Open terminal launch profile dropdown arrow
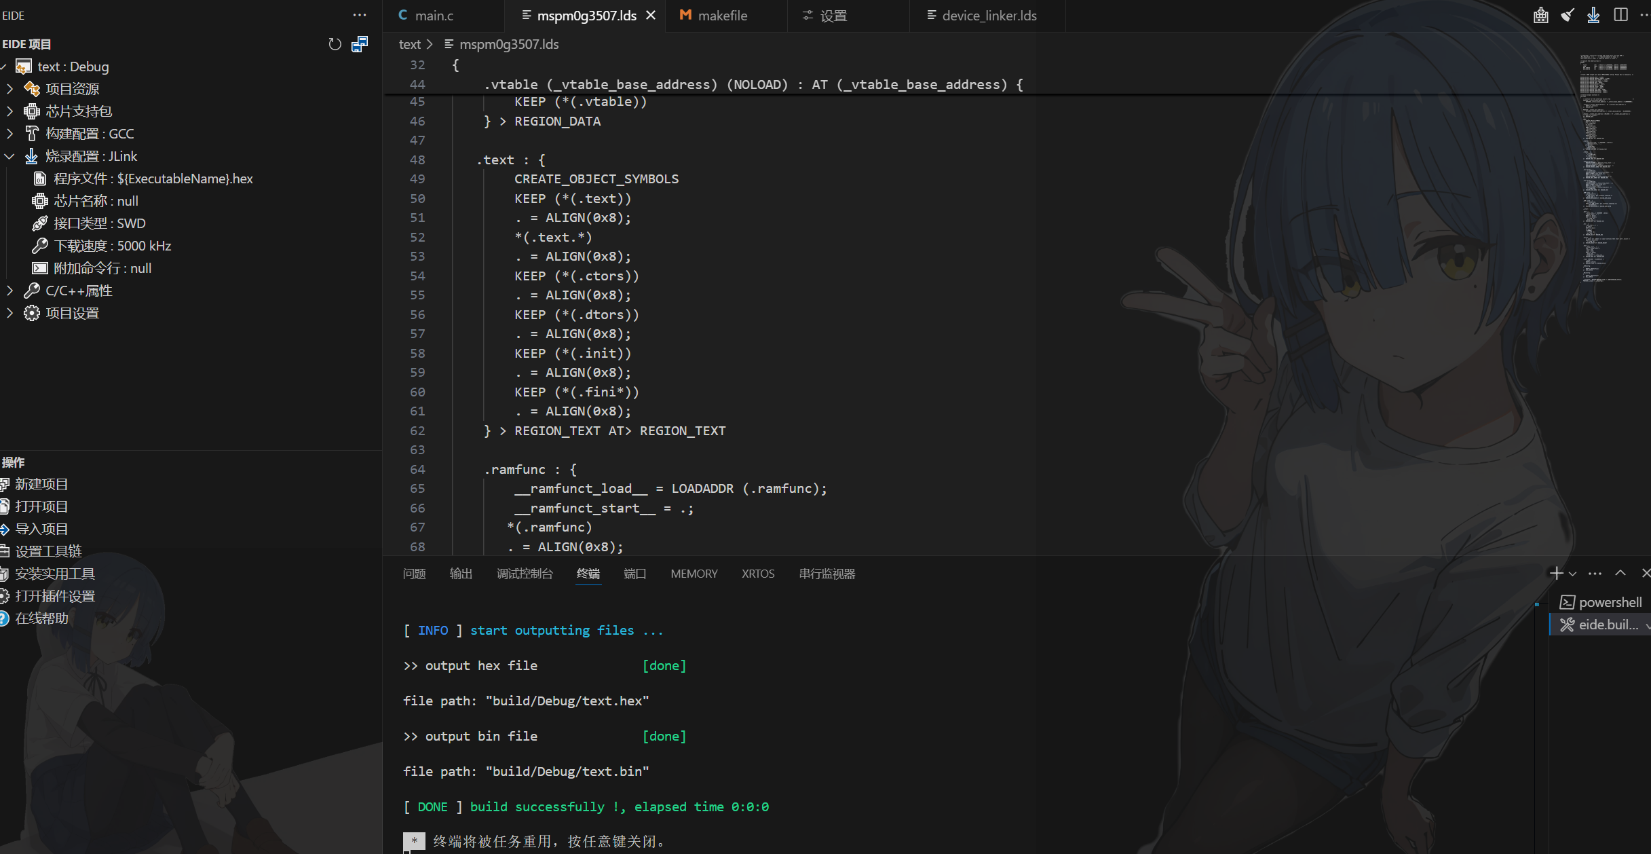Viewport: 1651px width, 854px height. (1572, 574)
